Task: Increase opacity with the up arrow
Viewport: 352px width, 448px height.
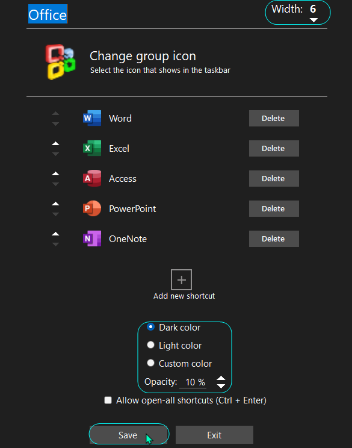Action: 221,378
